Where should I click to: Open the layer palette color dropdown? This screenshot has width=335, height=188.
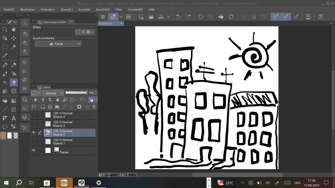click(36, 93)
